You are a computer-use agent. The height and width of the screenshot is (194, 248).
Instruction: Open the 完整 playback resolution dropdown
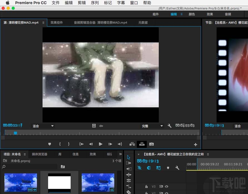click(x=152, y=126)
